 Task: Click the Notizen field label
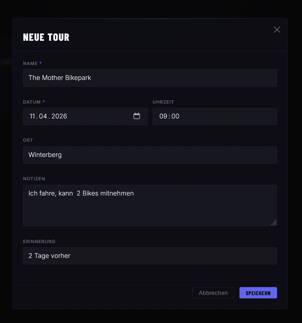(34, 179)
